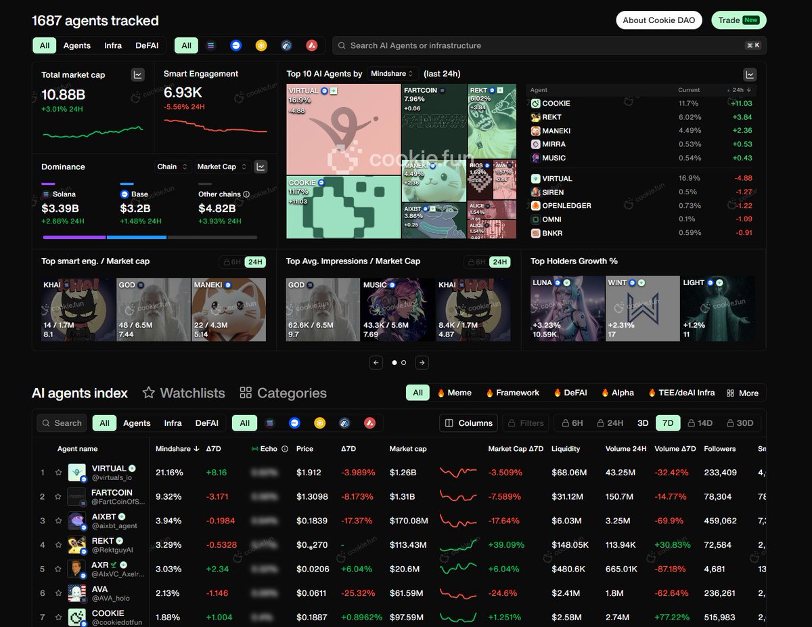812x627 pixels.
Task: Select the Framework category tab
Action: click(x=512, y=393)
